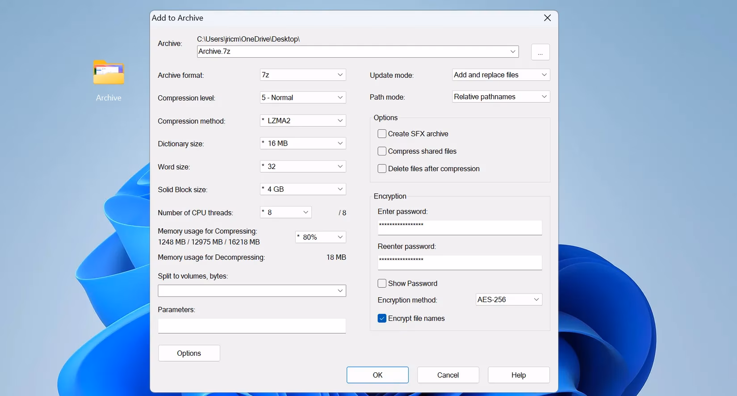Click the Parameters text field

(x=251, y=326)
